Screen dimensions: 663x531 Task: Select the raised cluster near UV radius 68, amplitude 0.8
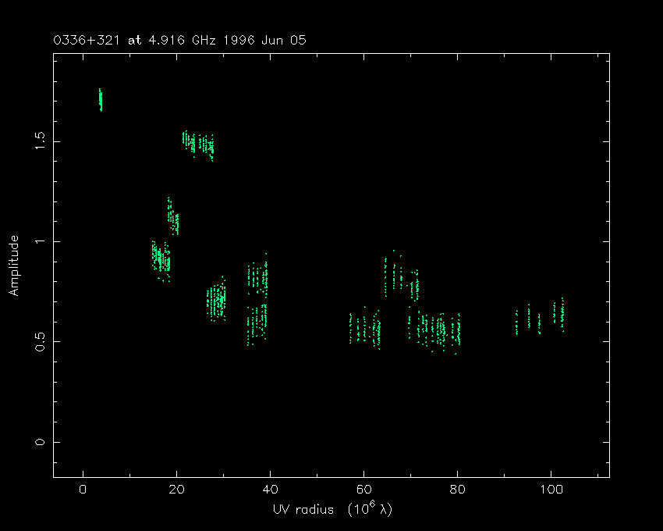(401, 276)
